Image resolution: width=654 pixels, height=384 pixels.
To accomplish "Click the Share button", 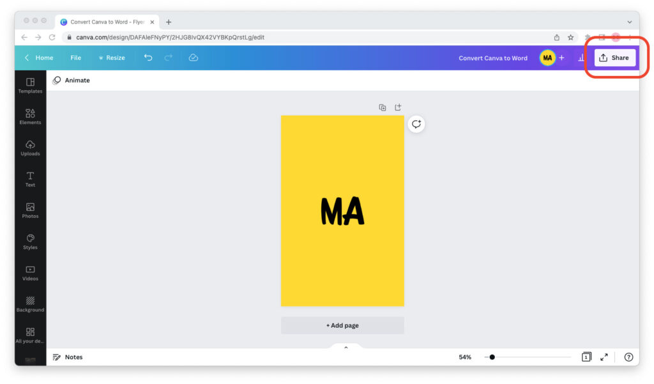I will click(x=615, y=58).
